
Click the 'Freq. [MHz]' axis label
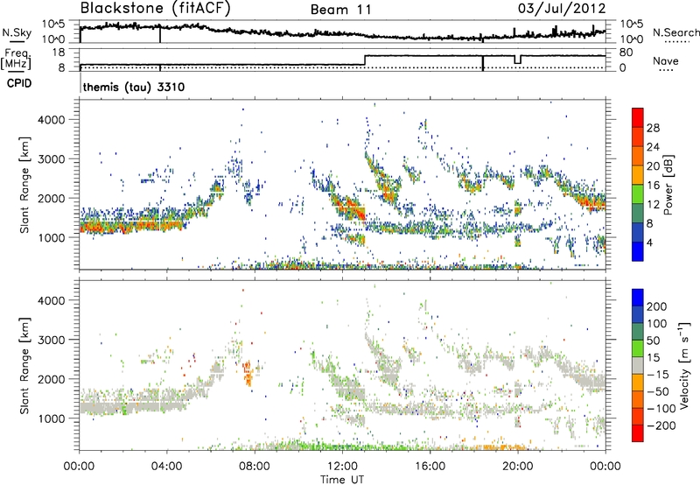point(16,59)
